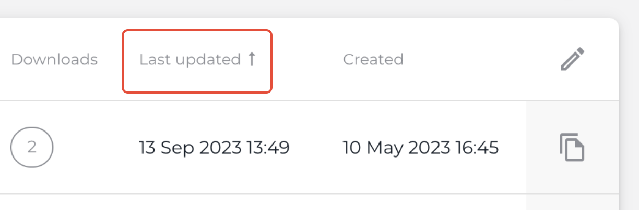Click the duplicate copy icon in the row
The height and width of the screenshot is (210, 639).
pyautogui.click(x=572, y=148)
